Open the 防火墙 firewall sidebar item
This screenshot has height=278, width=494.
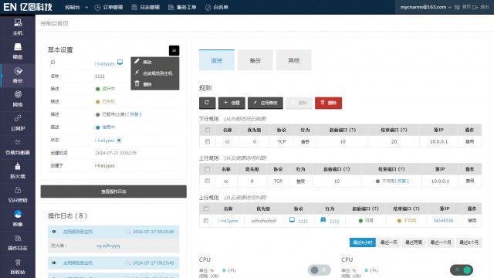[18, 171]
